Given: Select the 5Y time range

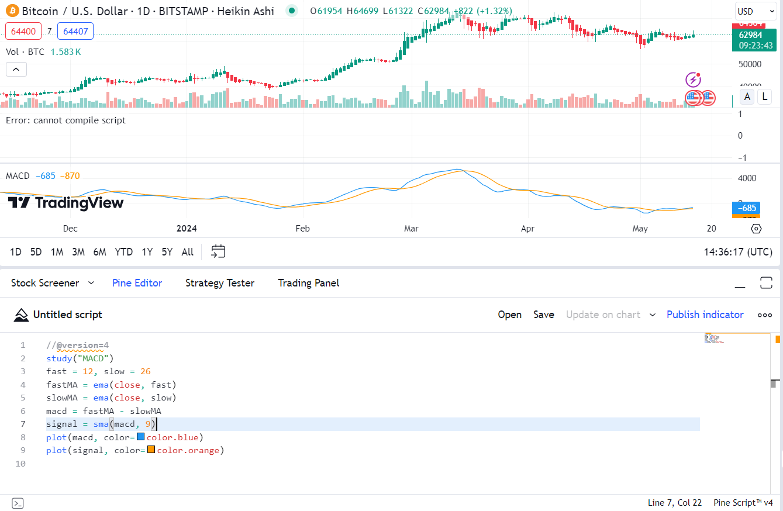Looking at the screenshot, I should 167,252.
